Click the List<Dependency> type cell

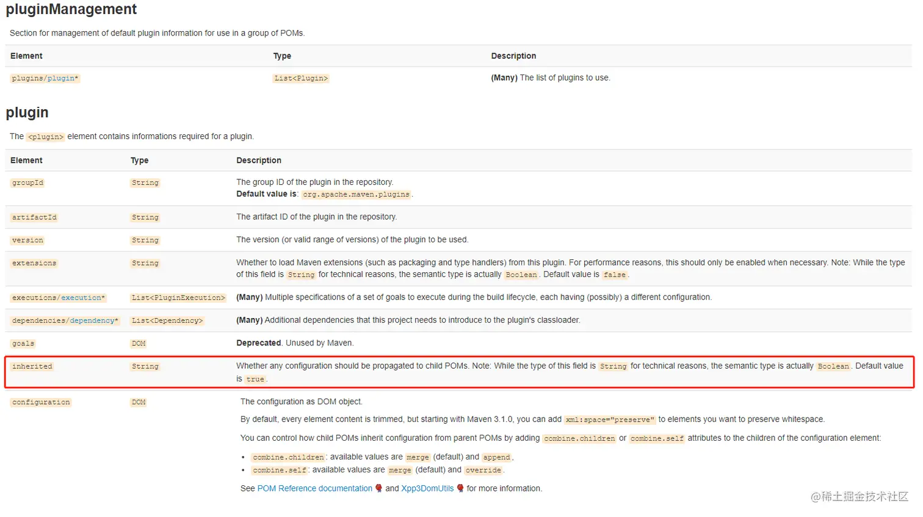click(167, 320)
